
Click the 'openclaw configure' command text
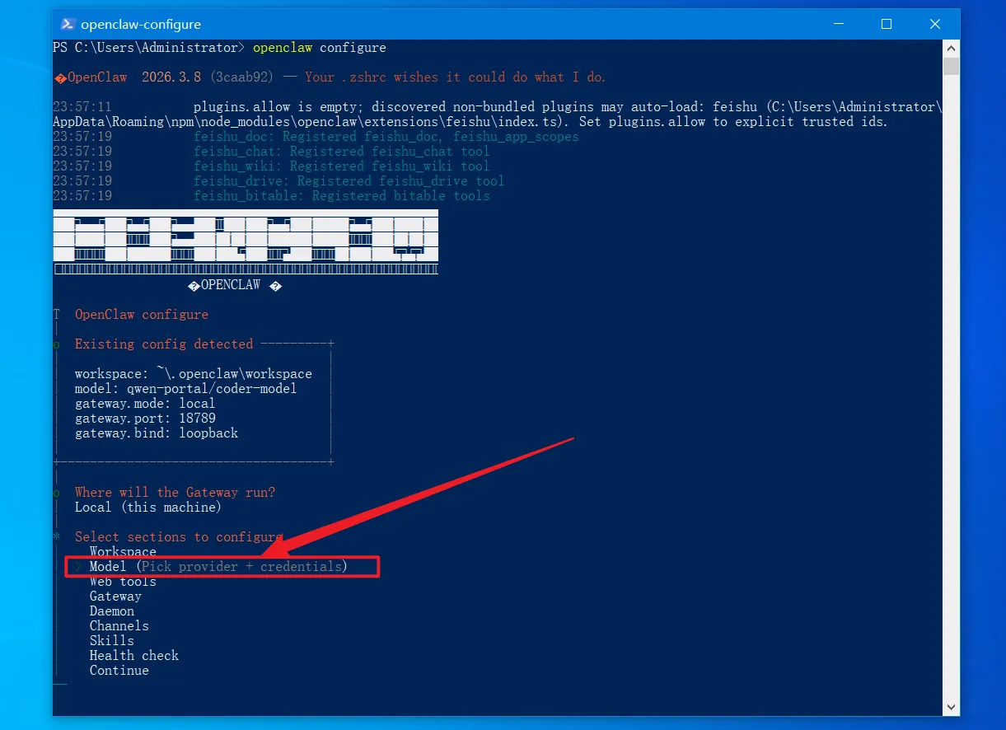tap(320, 47)
